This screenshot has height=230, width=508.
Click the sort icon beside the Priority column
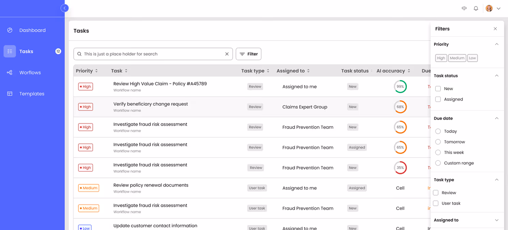coord(95,71)
